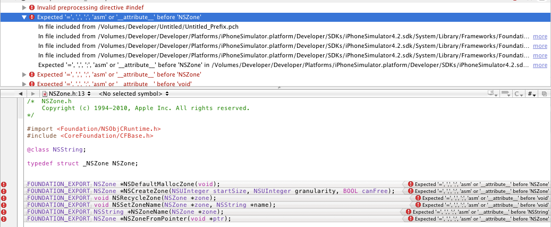The width and height of the screenshot is (551, 227).
Task: Click the error icon on the selected NSZone row
Action: pos(32,17)
